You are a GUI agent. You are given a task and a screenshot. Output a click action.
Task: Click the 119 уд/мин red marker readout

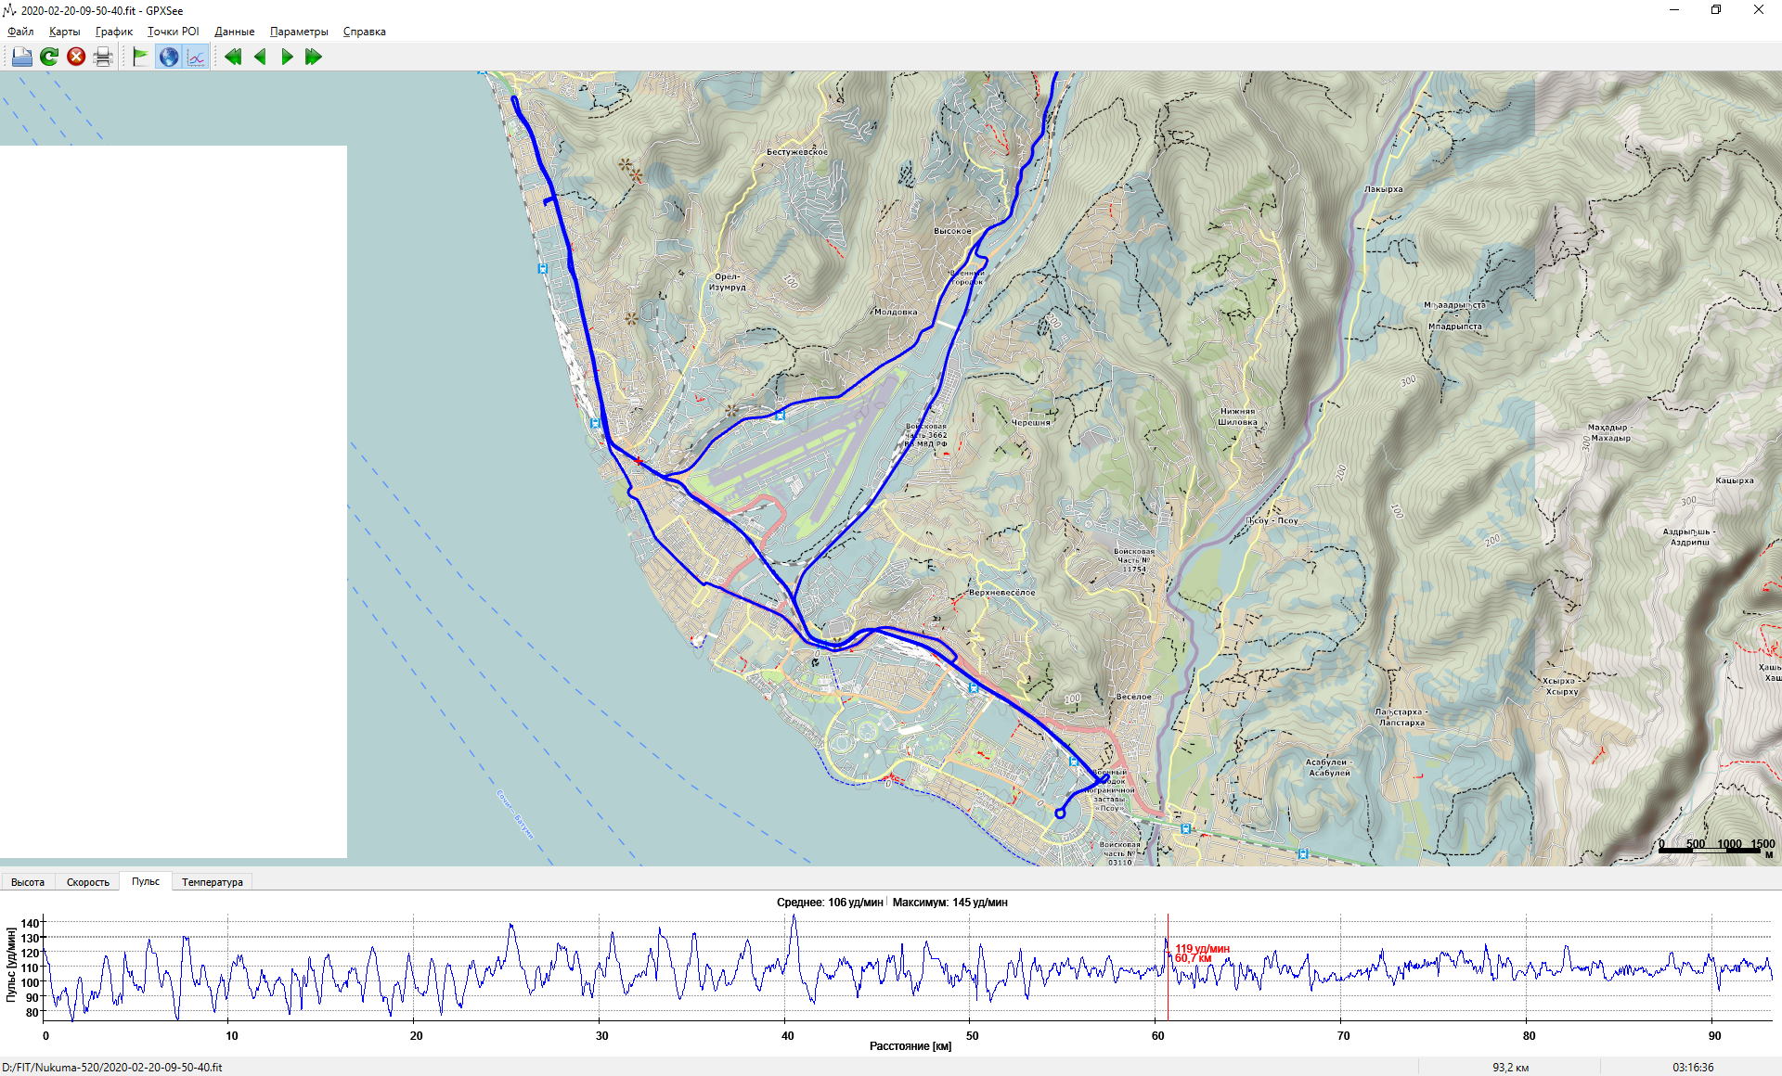pyautogui.click(x=1202, y=949)
